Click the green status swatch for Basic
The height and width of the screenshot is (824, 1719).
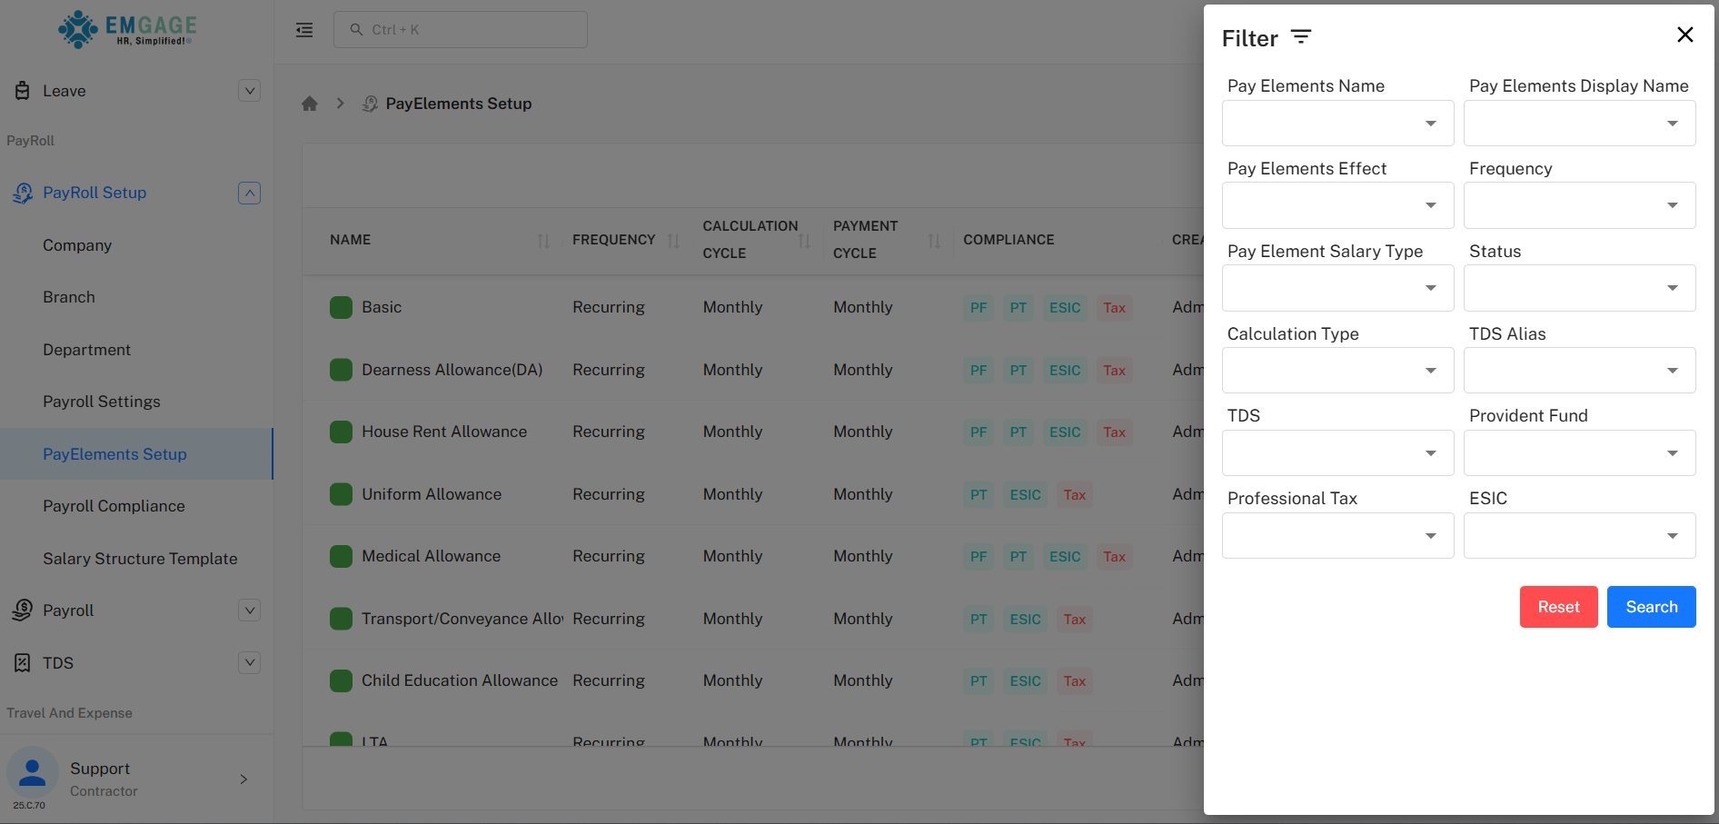[341, 308]
